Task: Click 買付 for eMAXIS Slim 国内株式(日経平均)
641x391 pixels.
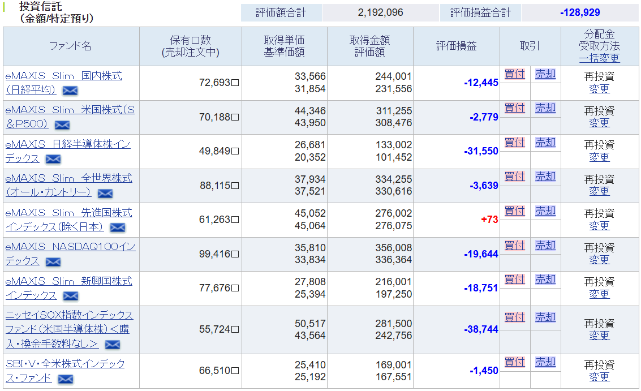Action: click(x=515, y=74)
